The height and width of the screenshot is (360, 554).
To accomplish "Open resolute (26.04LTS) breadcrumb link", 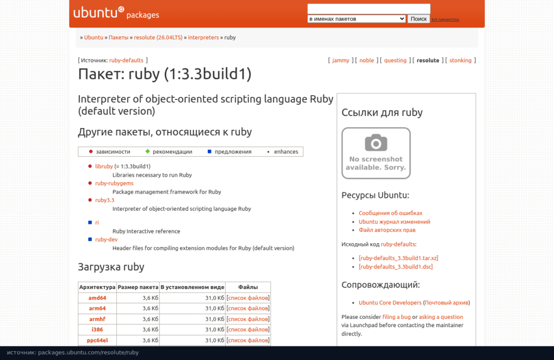I will pos(158,37).
